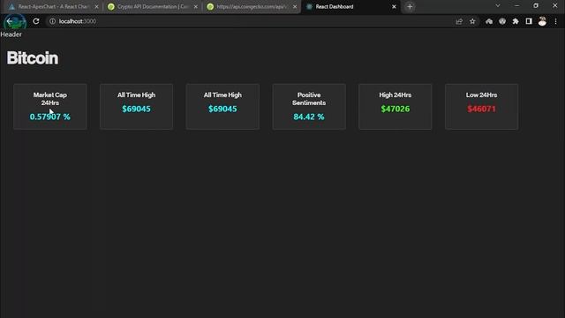Share this page icon in address bar

coord(459,21)
